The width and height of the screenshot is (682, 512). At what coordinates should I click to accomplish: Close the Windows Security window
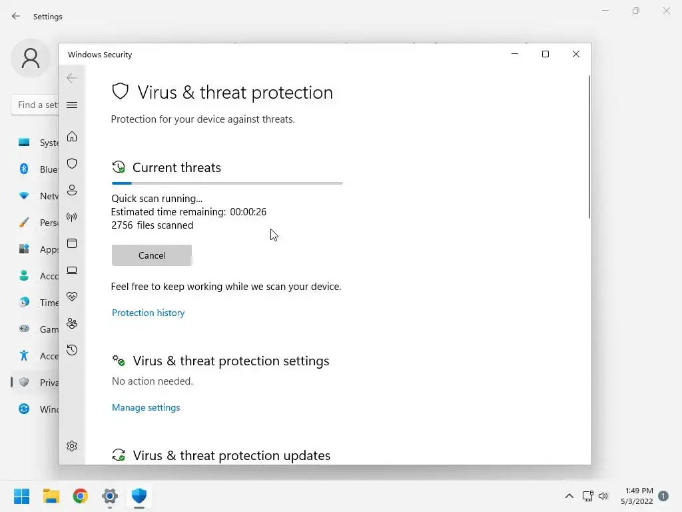click(x=576, y=54)
